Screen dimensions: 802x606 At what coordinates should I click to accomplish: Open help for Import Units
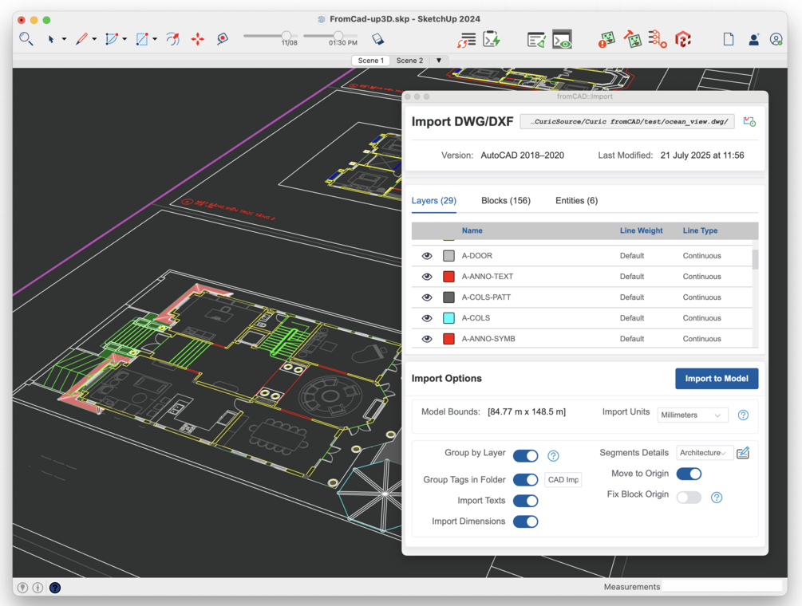click(x=743, y=415)
